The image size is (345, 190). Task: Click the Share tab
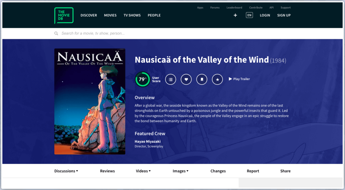(285, 171)
